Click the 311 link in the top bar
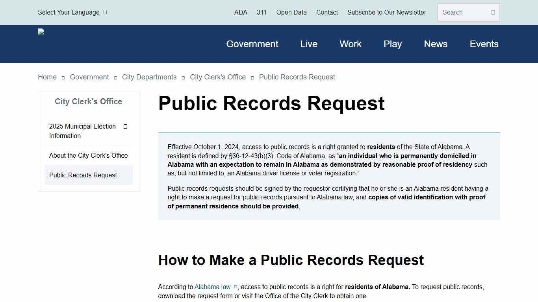The height and width of the screenshot is (302, 538). [262, 12]
